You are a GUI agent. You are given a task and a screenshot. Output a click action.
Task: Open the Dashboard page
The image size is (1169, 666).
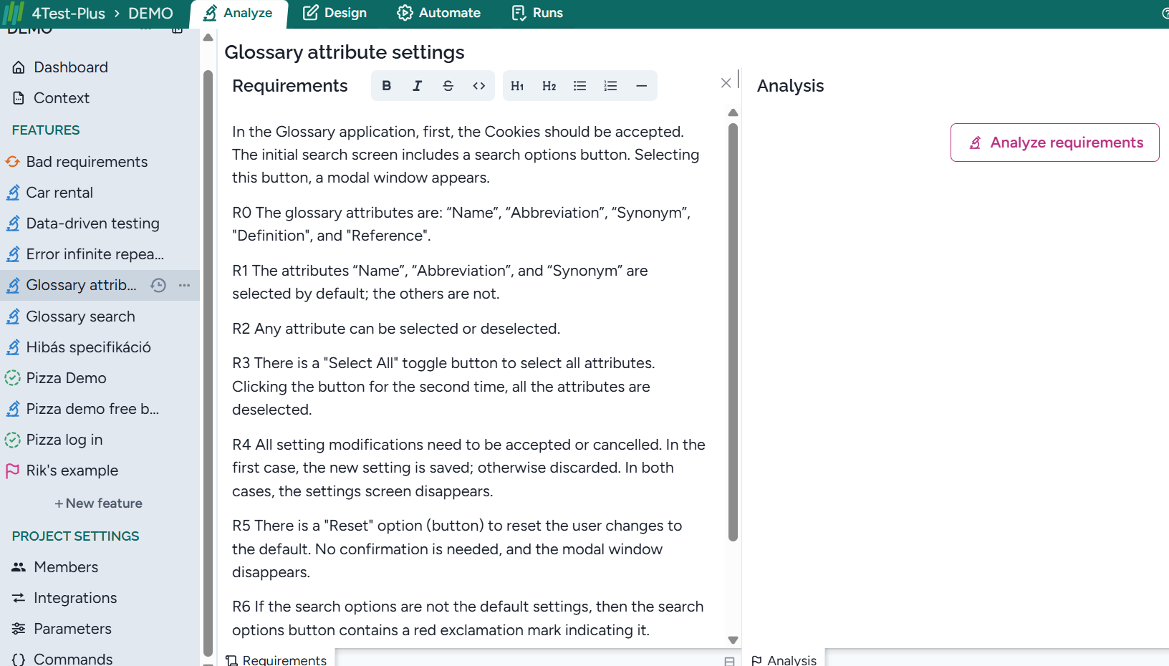click(70, 67)
